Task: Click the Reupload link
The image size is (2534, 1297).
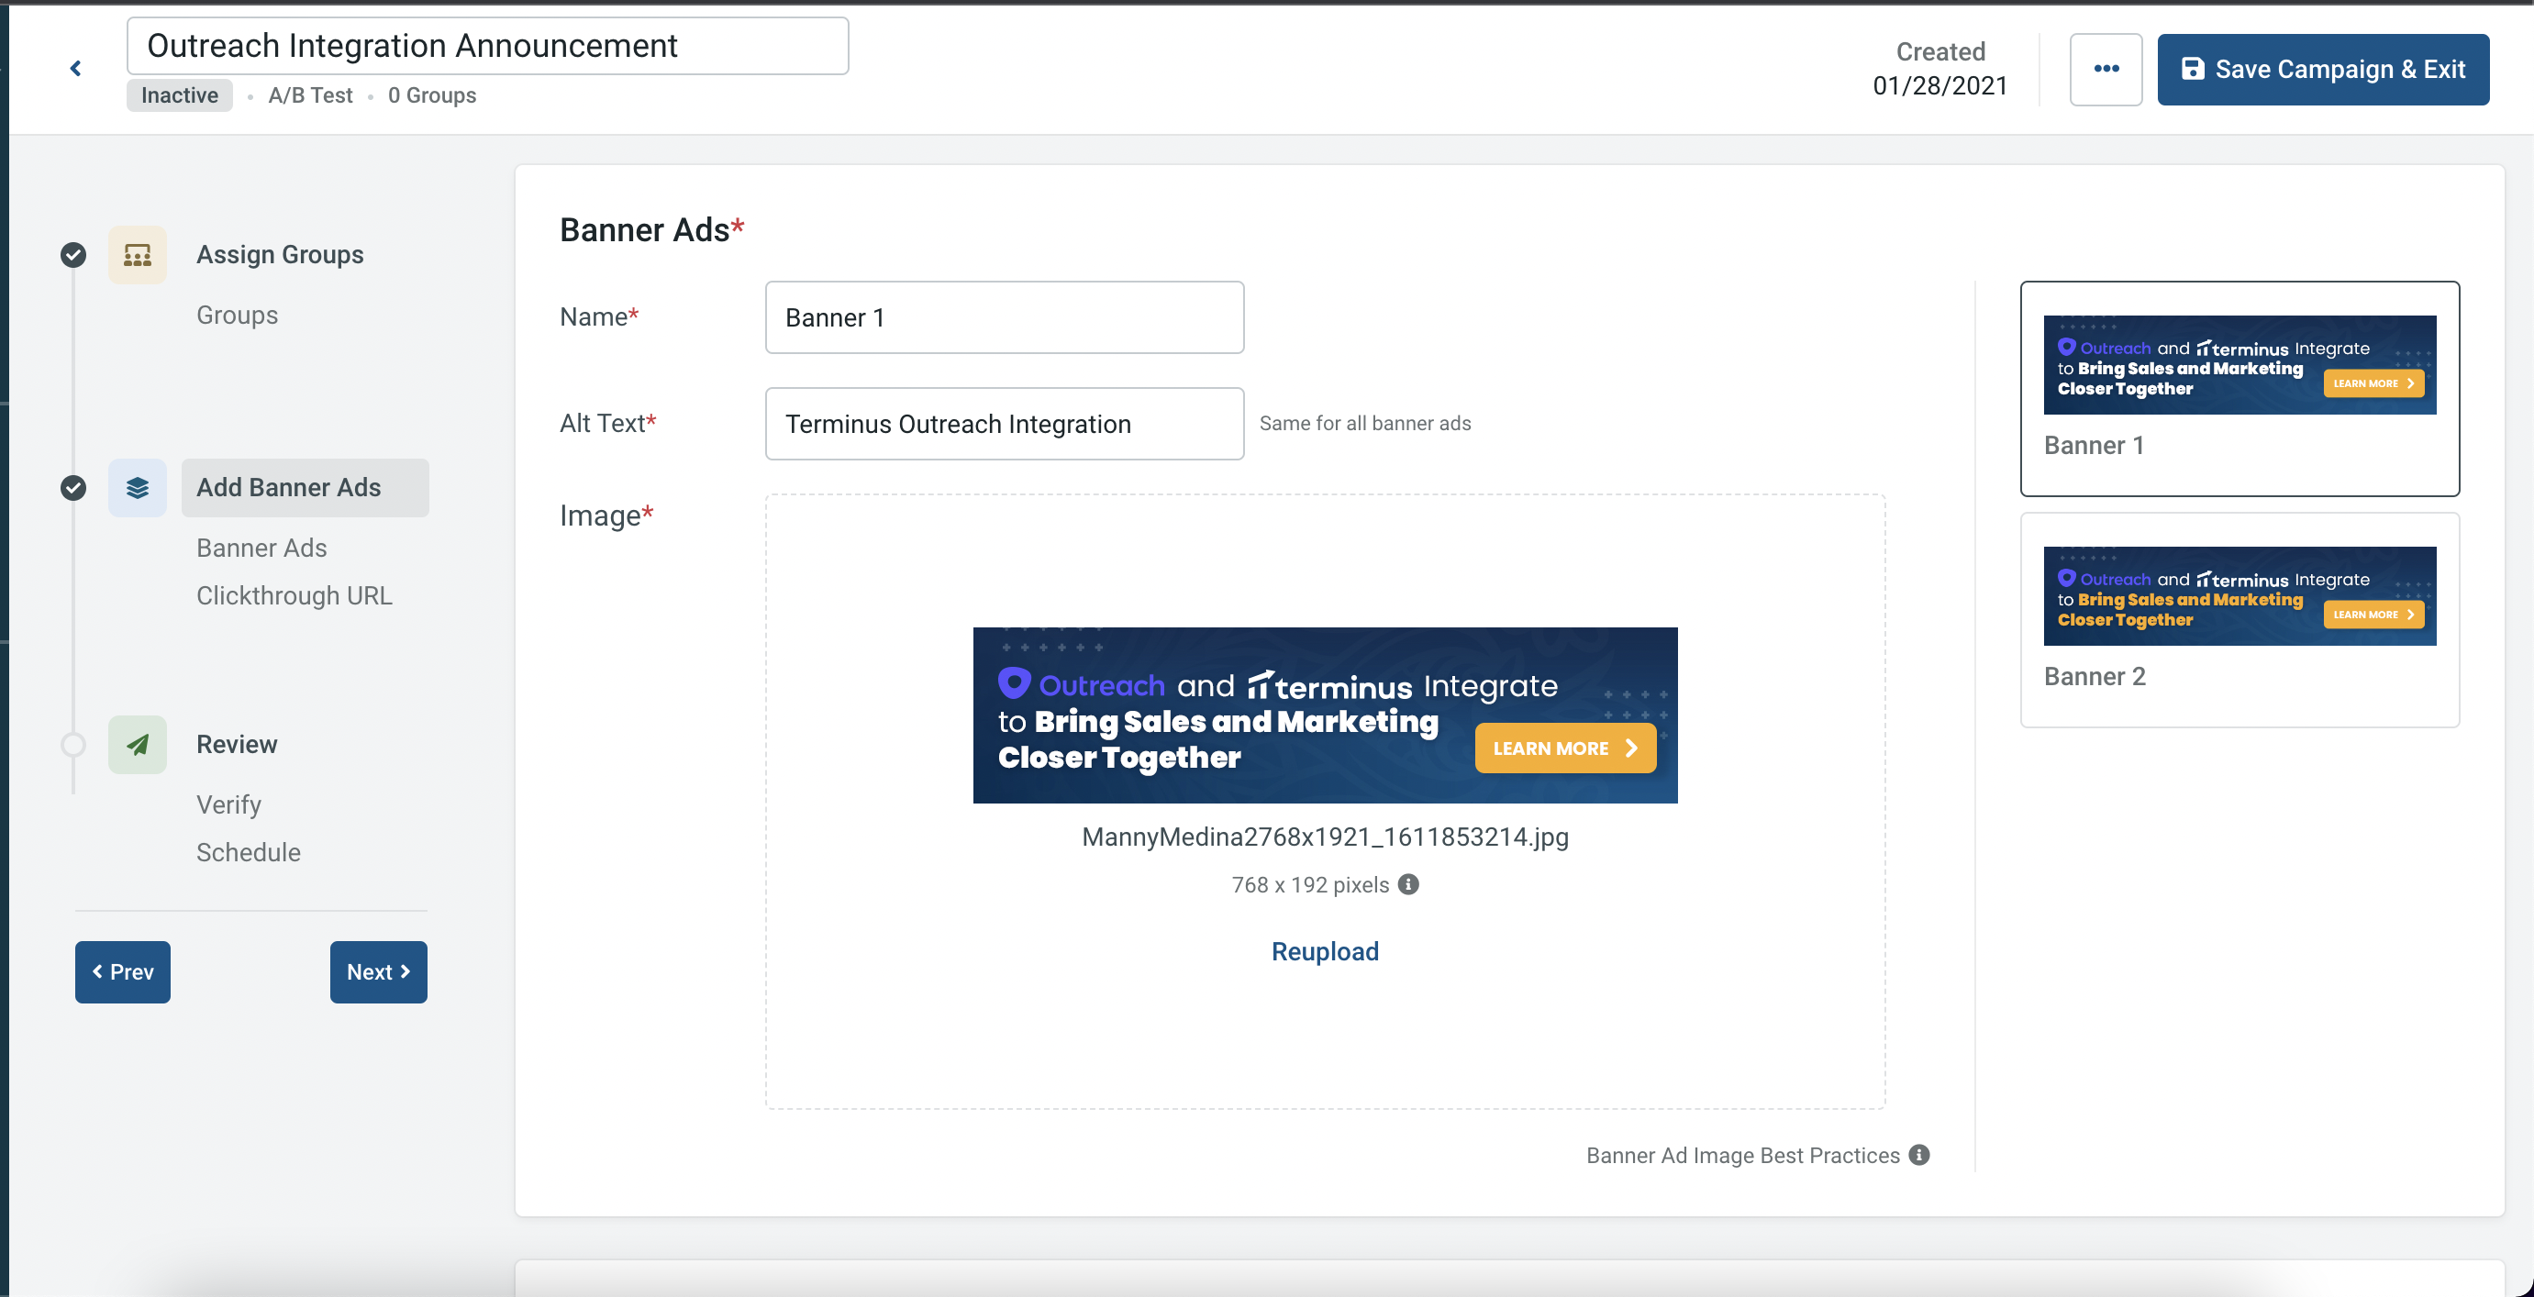Action: [x=1325, y=951]
